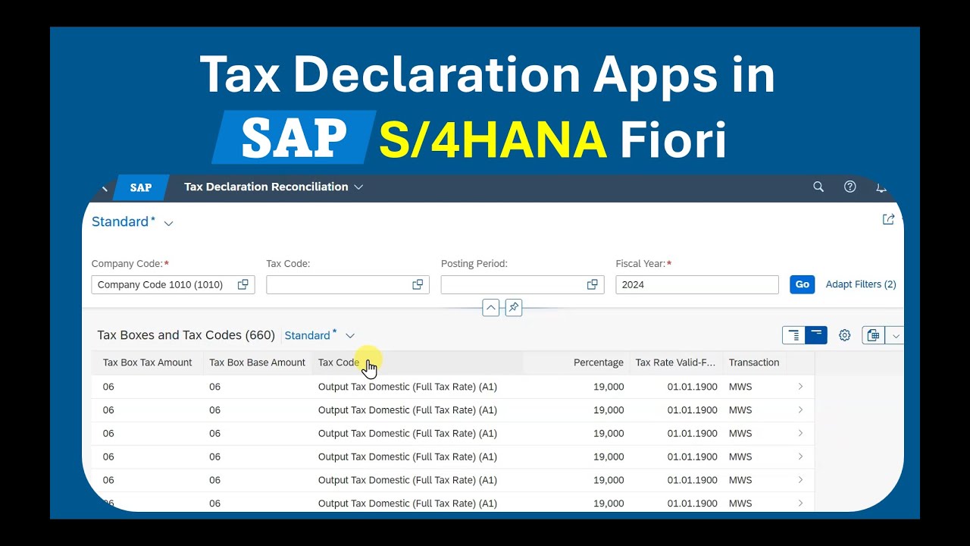Click Tax Boxes and Tax Codes (660) title
Viewport: 970px width, 546px height.
(x=186, y=335)
